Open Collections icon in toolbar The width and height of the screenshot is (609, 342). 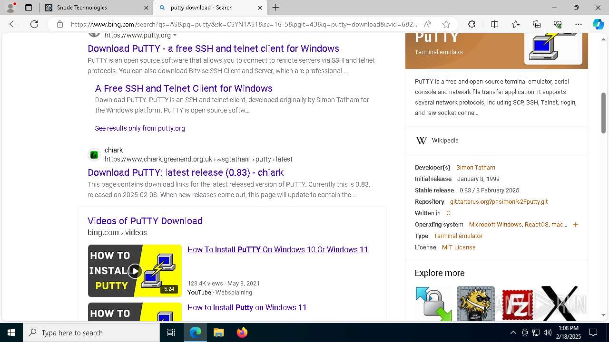tap(537, 24)
